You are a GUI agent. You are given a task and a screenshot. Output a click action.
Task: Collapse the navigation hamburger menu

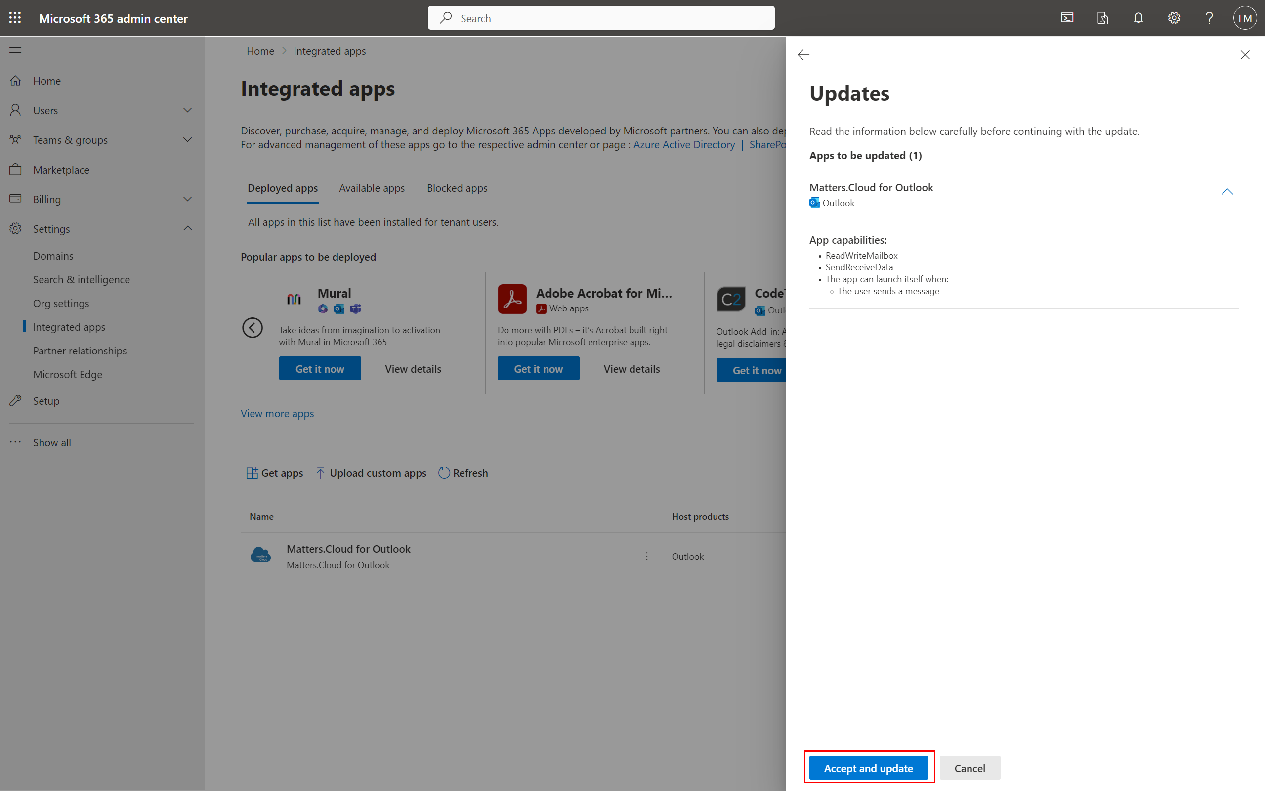point(15,50)
